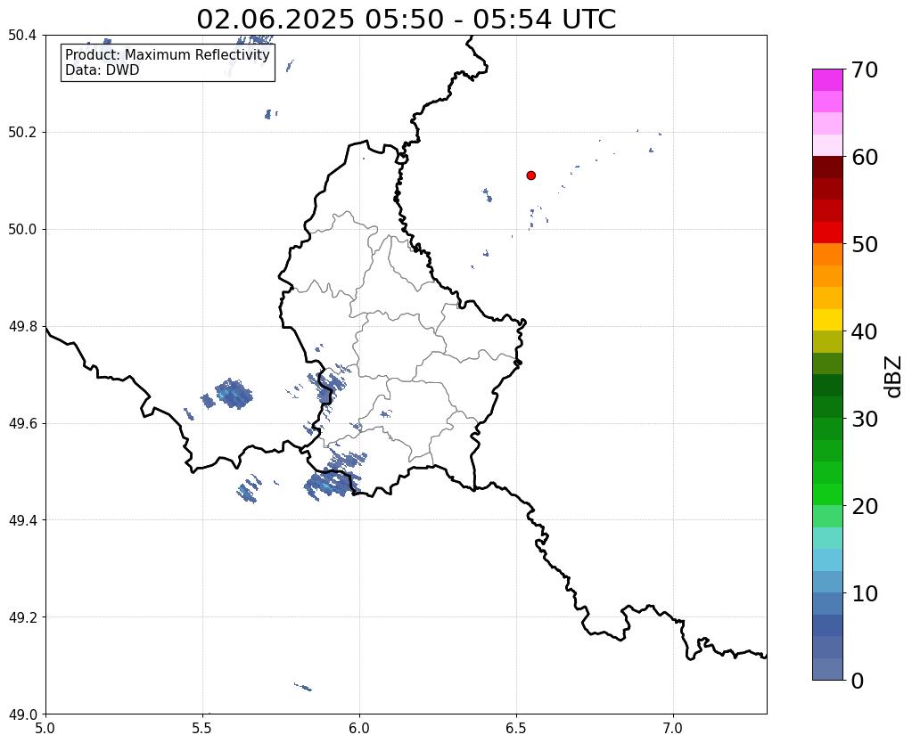Click the 49.2 latitude tick label
This screenshot has height=743, width=912.
point(22,617)
